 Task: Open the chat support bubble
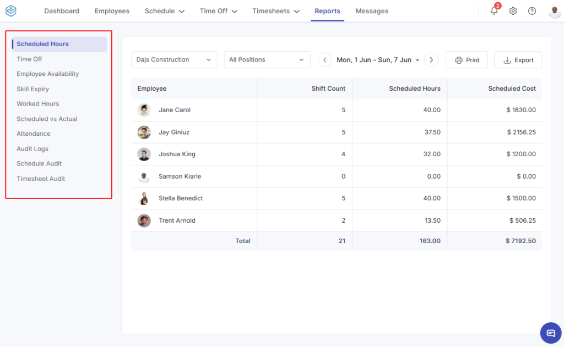pyautogui.click(x=551, y=333)
